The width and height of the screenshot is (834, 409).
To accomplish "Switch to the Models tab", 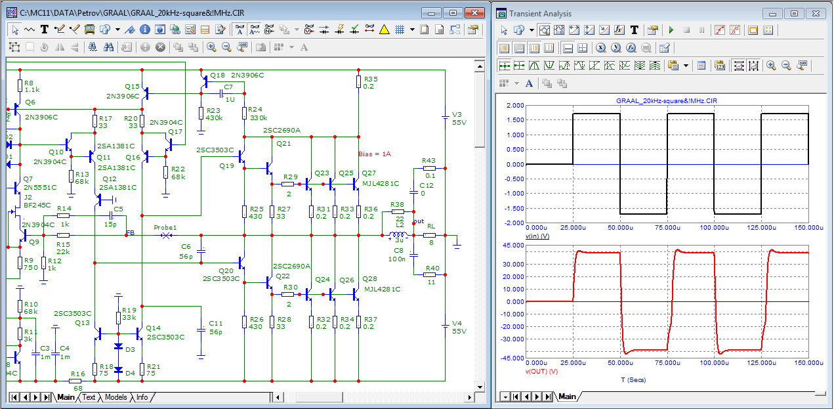I will point(115,397).
